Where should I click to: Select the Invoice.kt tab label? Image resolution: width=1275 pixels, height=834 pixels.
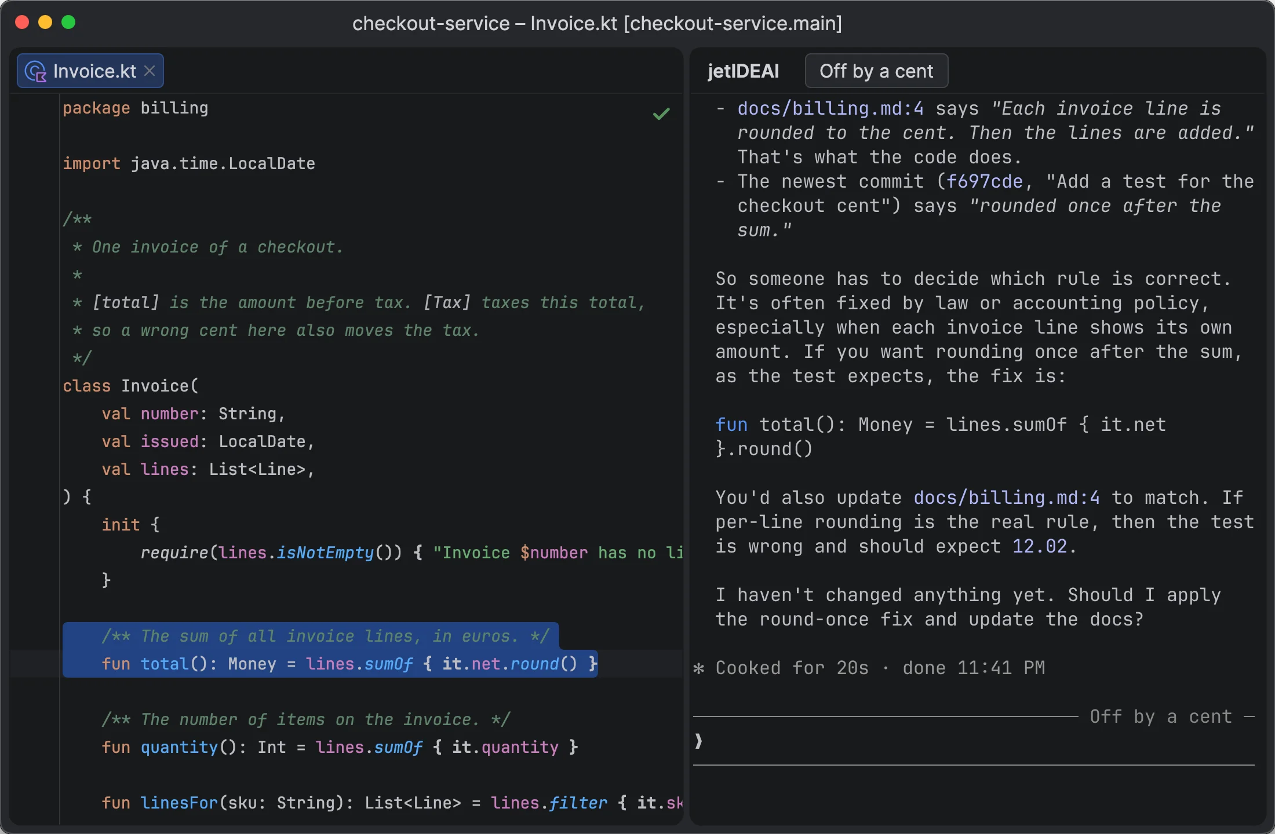tap(94, 71)
